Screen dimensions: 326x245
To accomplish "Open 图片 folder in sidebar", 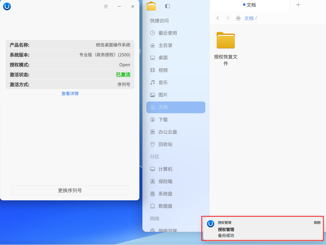I will pos(176,95).
